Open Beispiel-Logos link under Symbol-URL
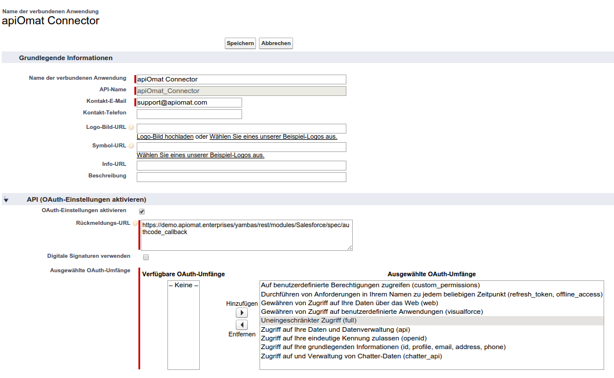This screenshot has height=378, width=614. (x=200, y=155)
